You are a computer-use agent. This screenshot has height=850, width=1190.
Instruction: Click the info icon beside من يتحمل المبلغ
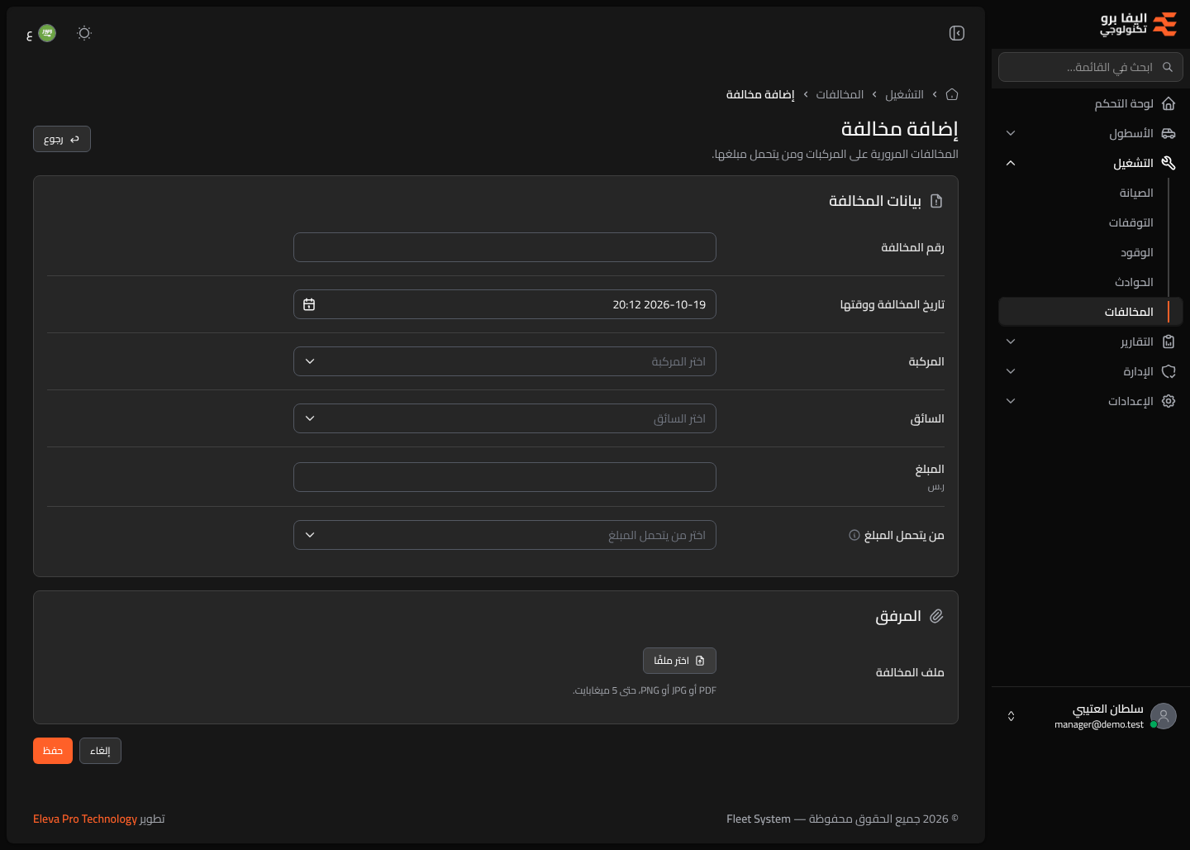(x=854, y=535)
